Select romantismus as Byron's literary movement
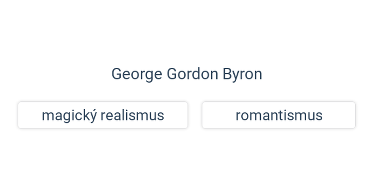Image resolution: width=374 pixels, height=187 pixels. 279,115
